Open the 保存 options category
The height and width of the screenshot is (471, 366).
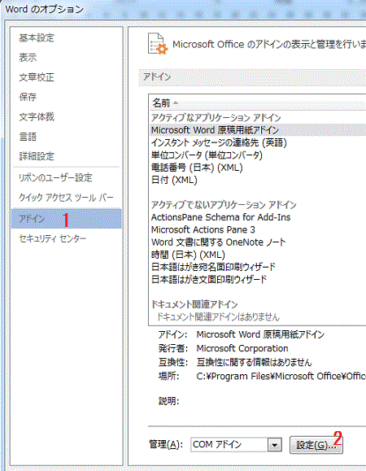(28, 97)
